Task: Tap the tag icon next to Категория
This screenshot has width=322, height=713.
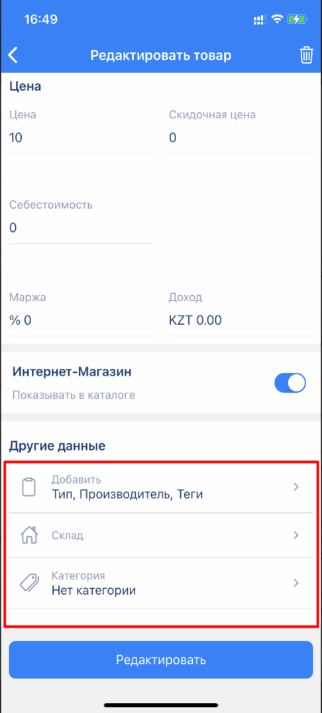Action: pyautogui.click(x=28, y=583)
